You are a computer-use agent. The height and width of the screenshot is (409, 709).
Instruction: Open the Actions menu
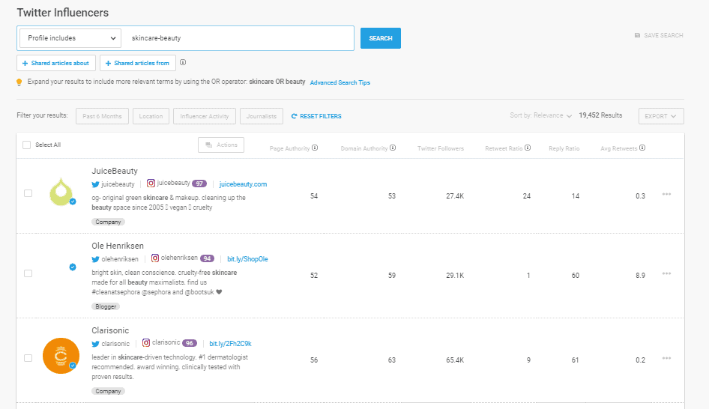coord(221,145)
